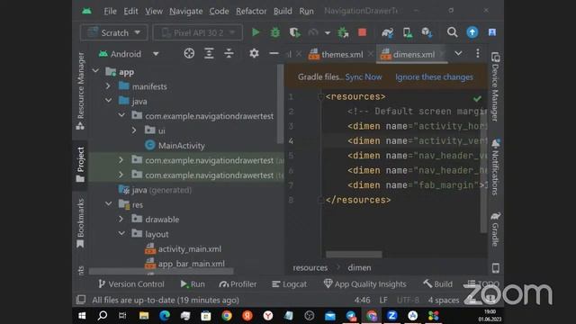Start debugging with the bug icon

(x=274, y=32)
